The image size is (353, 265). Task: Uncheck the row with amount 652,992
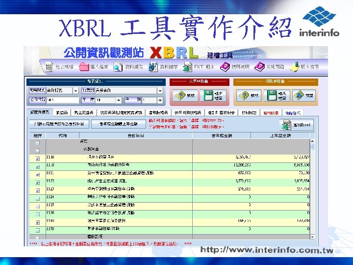38,175
